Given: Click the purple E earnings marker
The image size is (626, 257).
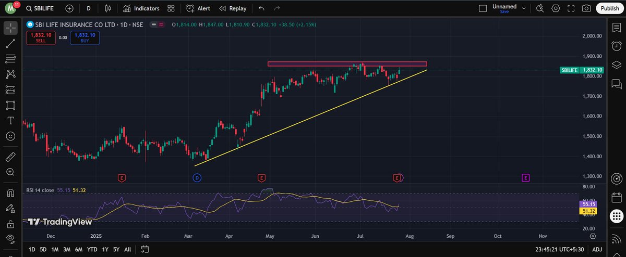Looking at the screenshot, I should coord(525,178).
